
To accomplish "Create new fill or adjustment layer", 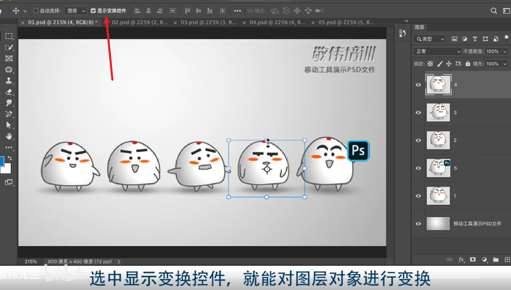I will click(x=484, y=260).
